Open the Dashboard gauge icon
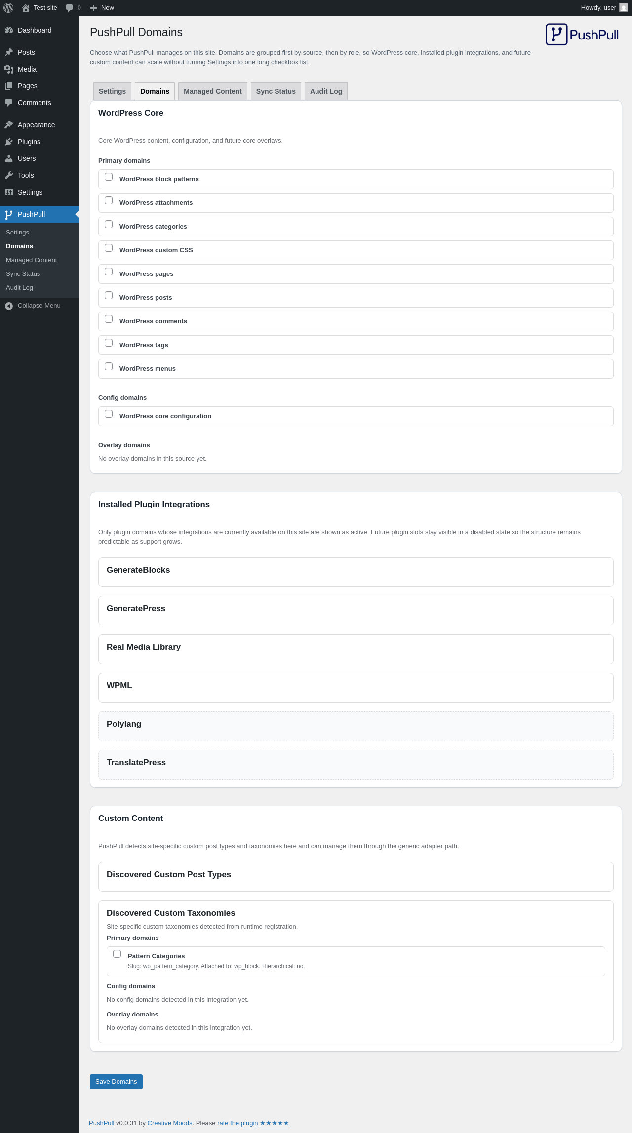Viewport: 632px width, 1133px height. coord(9,30)
